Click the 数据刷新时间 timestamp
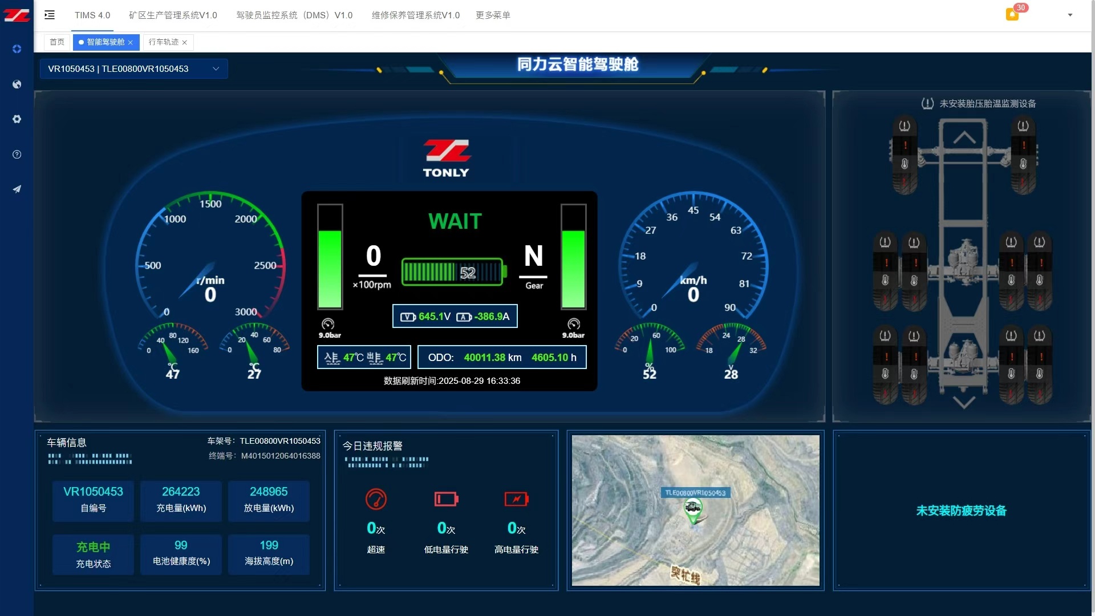 click(x=452, y=381)
